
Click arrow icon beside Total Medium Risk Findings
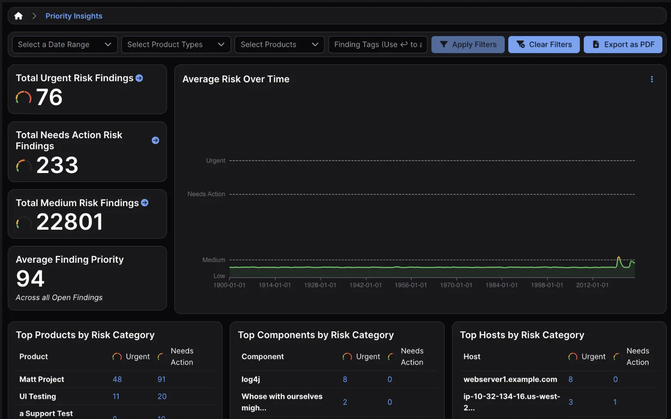click(145, 203)
